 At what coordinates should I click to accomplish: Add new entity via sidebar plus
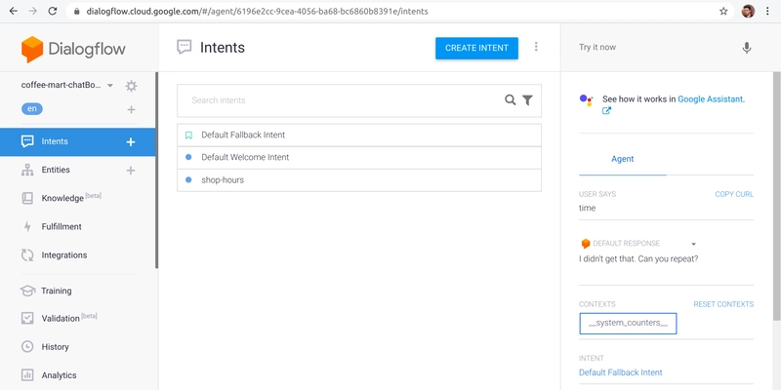131,171
